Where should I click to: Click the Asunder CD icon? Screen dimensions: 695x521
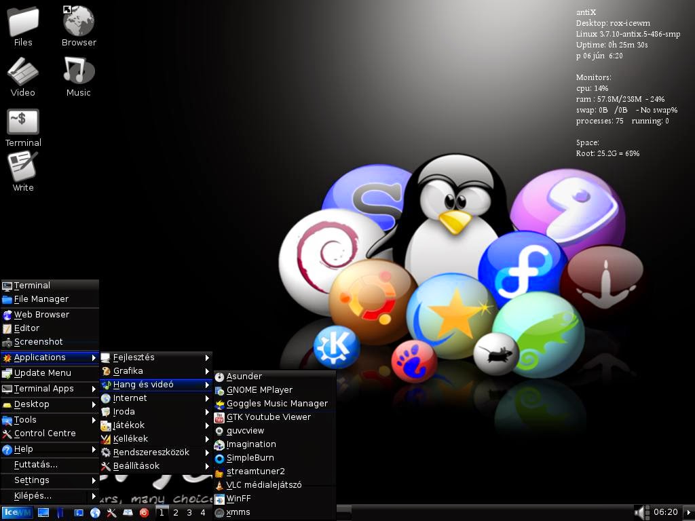click(x=219, y=377)
